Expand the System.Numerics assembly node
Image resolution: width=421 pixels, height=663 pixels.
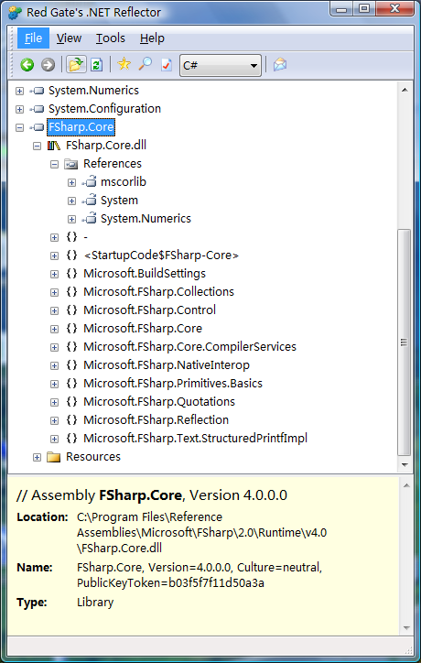click(x=19, y=91)
